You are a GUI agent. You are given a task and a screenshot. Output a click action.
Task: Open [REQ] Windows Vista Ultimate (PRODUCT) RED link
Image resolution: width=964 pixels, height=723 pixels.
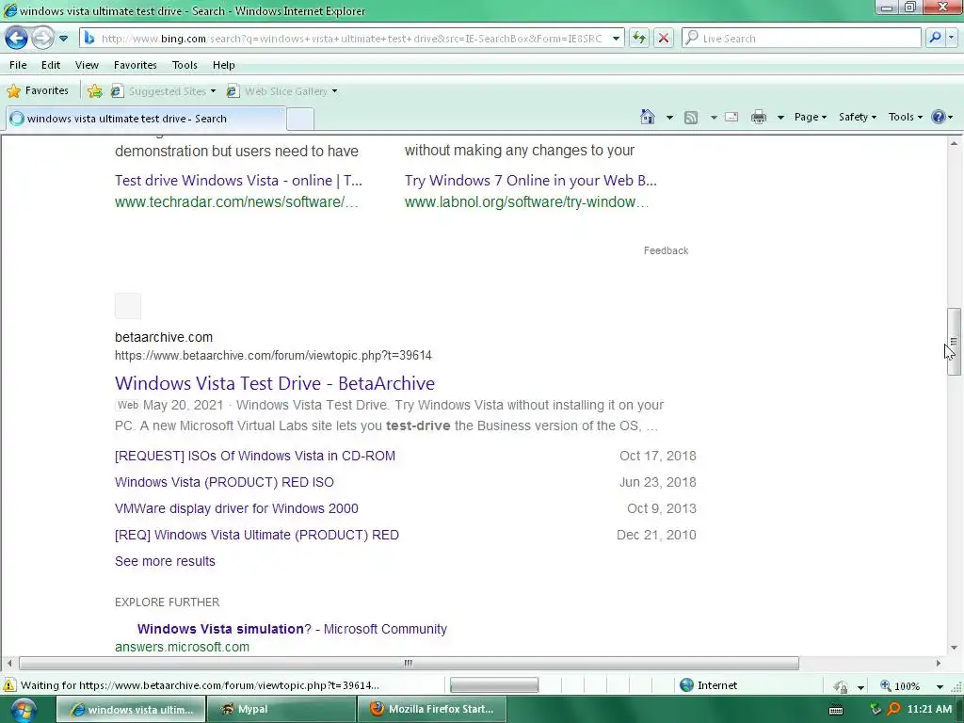coord(257,535)
